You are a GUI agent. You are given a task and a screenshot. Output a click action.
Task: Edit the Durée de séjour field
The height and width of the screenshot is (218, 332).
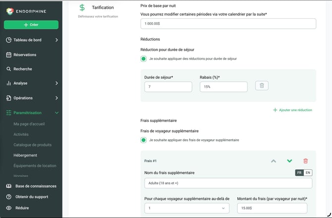(x=168, y=87)
